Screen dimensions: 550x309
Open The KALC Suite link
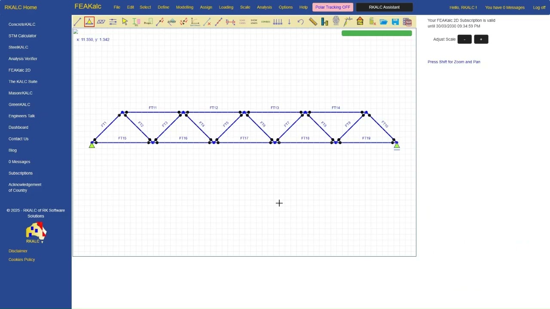(x=23, y=82)
